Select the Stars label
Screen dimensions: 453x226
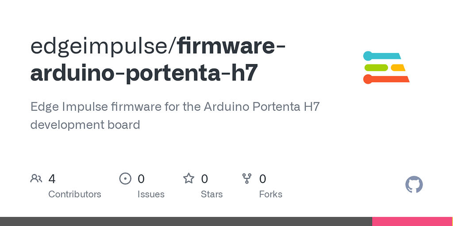(x=212, y=194)
